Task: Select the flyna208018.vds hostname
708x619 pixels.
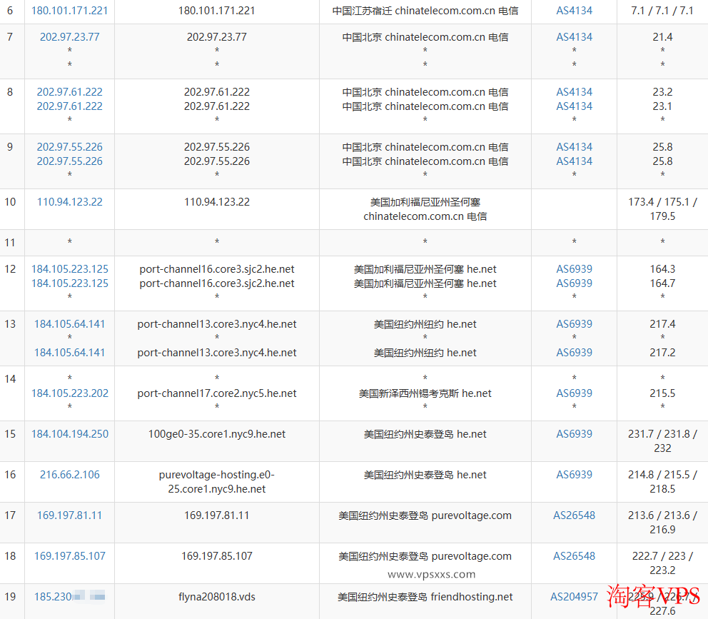Action: (217, 596)
